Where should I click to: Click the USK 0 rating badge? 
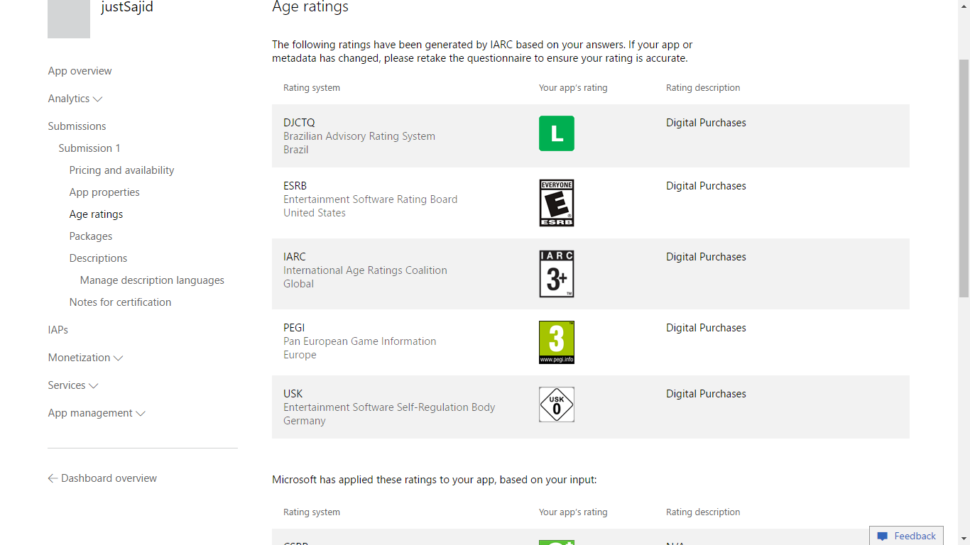tap(557, 404)
